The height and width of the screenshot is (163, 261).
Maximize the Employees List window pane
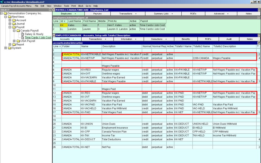click(x=259, y=10)
